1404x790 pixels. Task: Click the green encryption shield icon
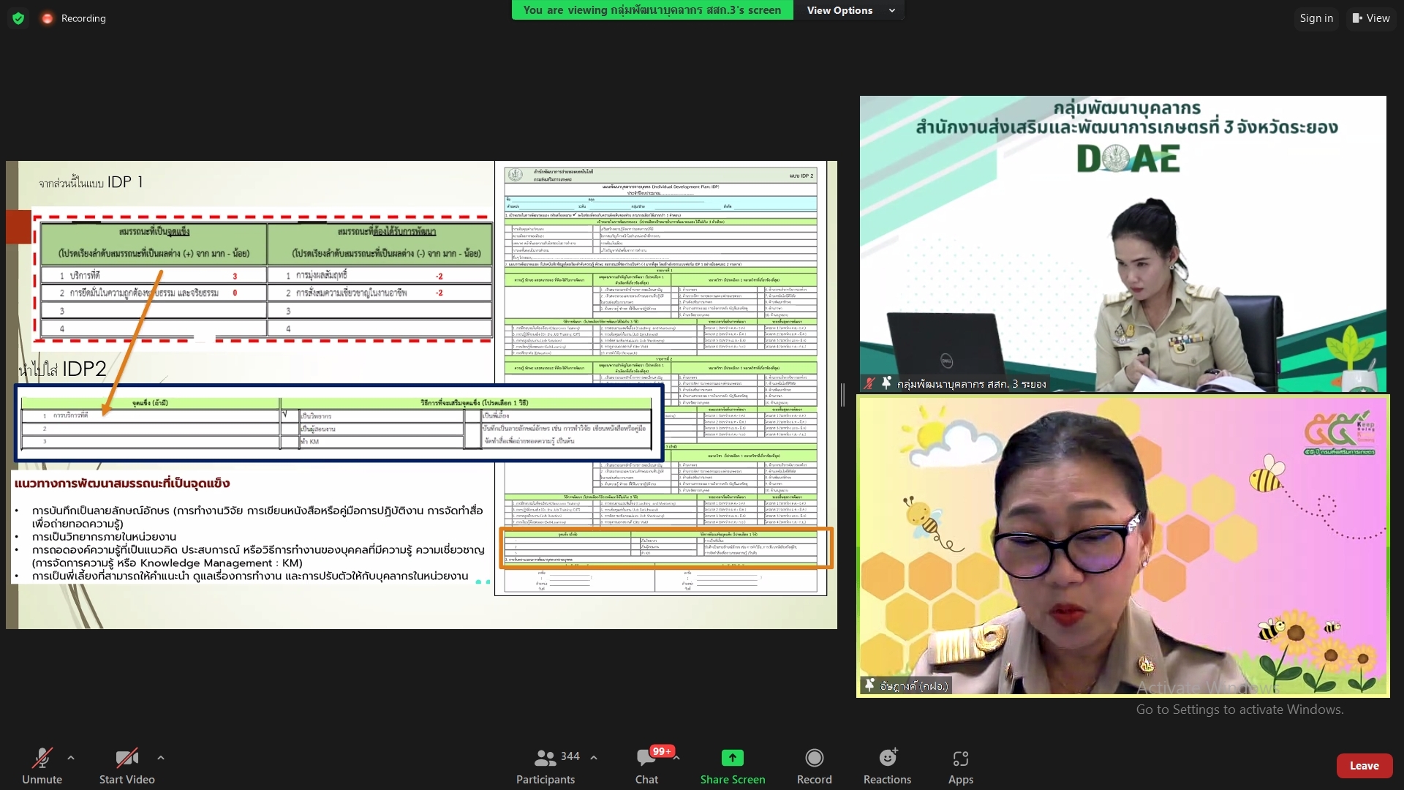pyautogui.click(x=18, y=18)
